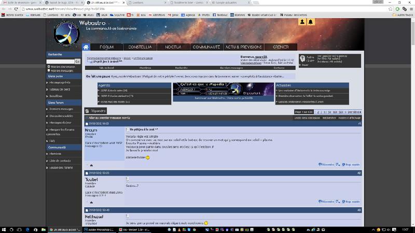Click the browser address bar
Screen dimensions: 415x233
point(204,9)
